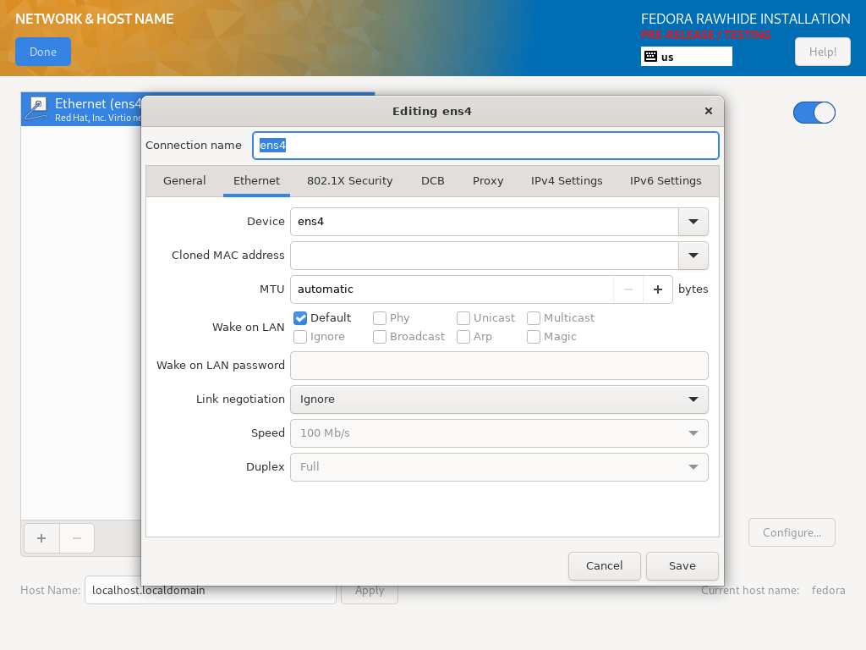Focus the Cloned MAC address field

(x=485, y=256)
